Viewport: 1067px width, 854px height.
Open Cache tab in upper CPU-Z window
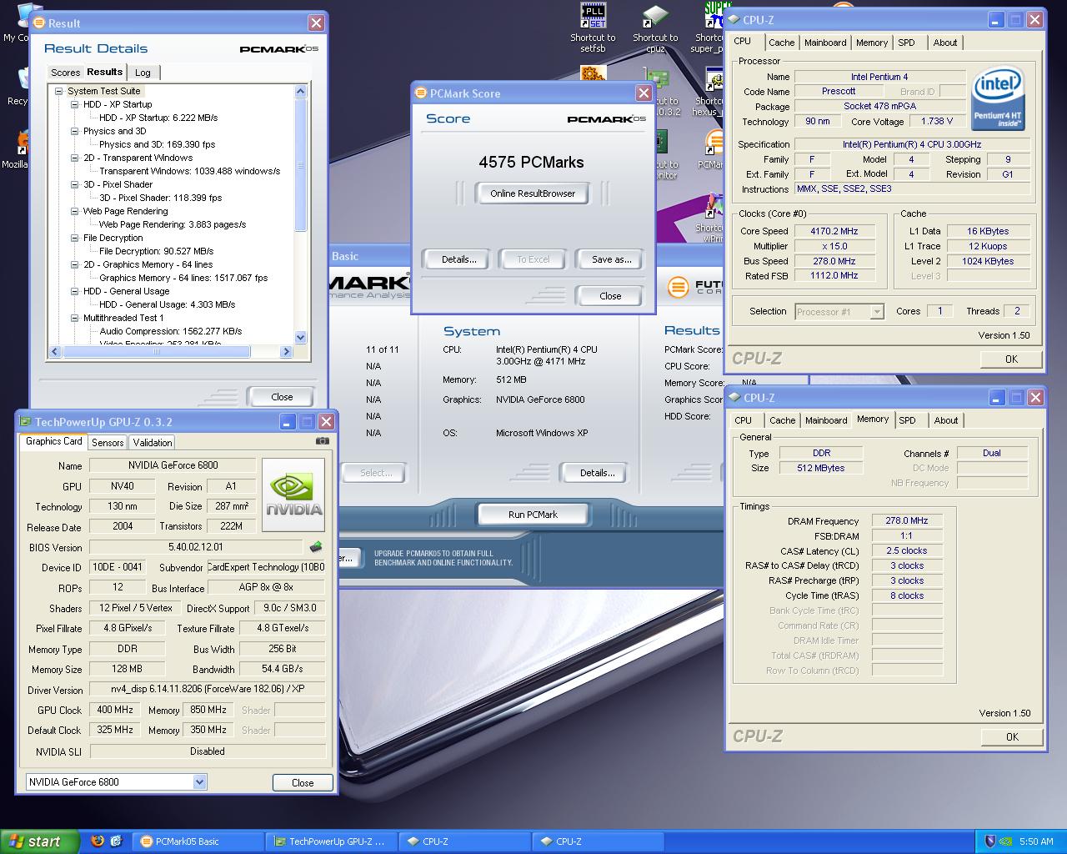781,43
